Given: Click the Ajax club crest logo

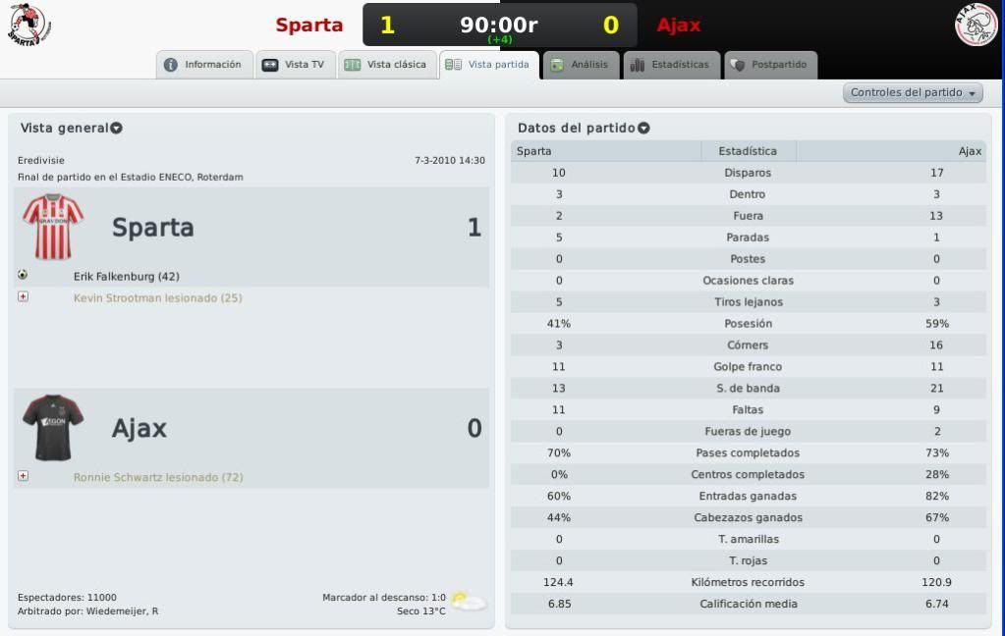Looking at the screenshot, I should click(x=976, y=25).
